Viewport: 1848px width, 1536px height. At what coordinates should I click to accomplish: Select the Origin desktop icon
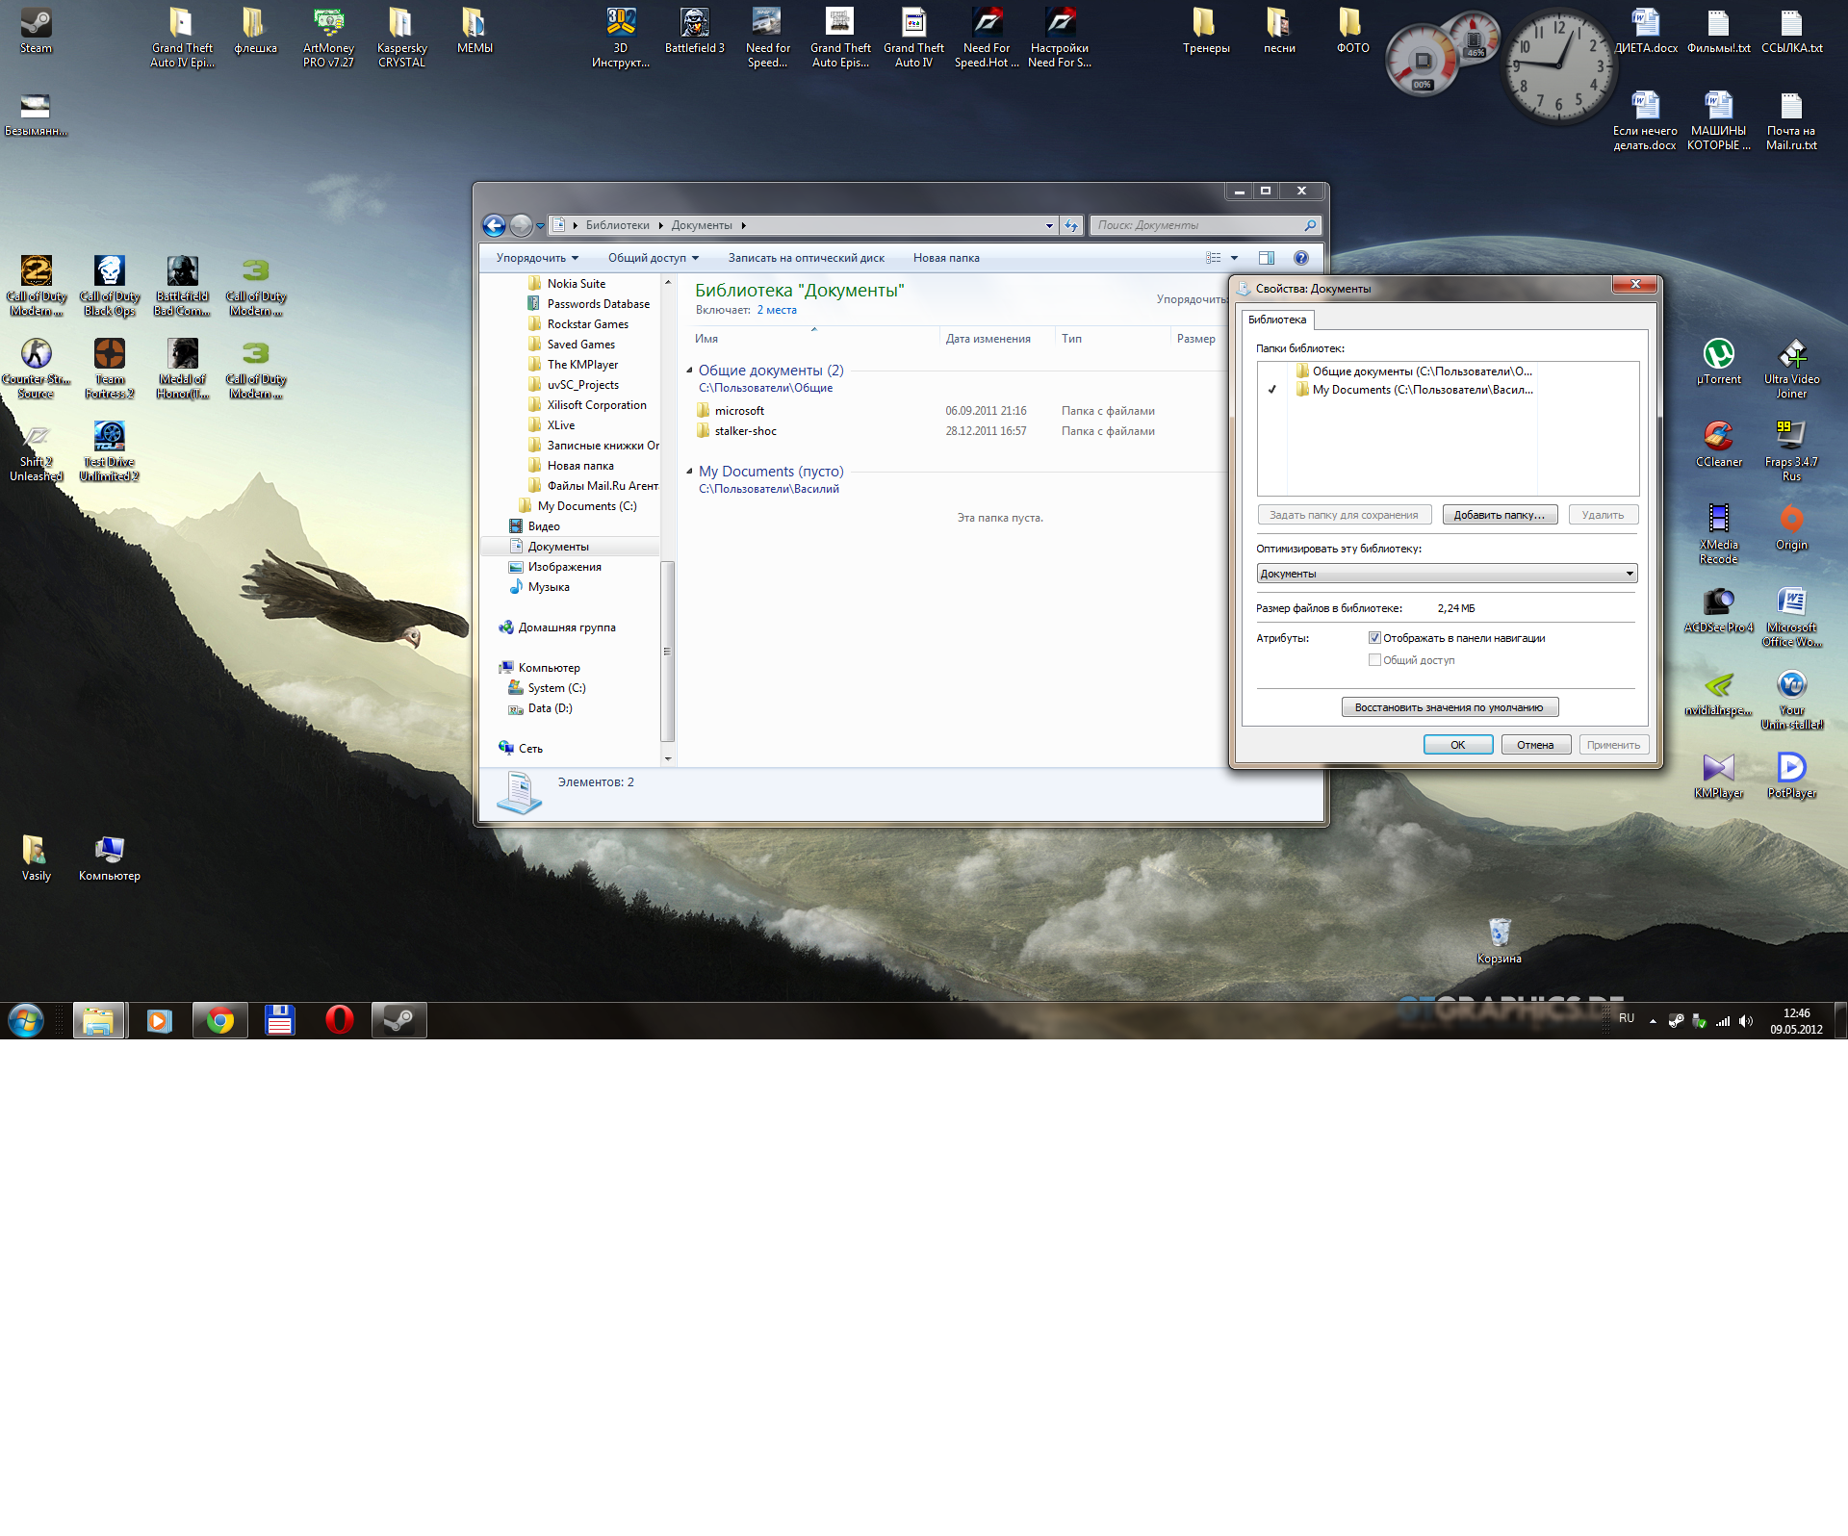coord(1791,527)
